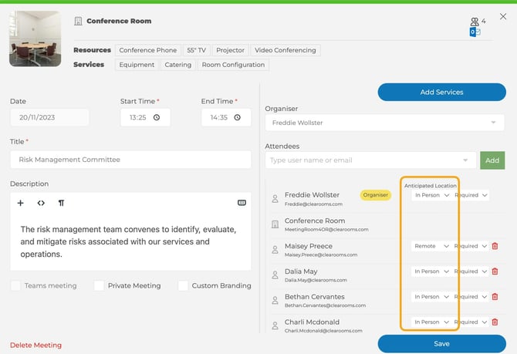This screenshot has height=354, width=517.
Task: Open Freddie Wollster's Required dropdown
Action: click(471, 195)
